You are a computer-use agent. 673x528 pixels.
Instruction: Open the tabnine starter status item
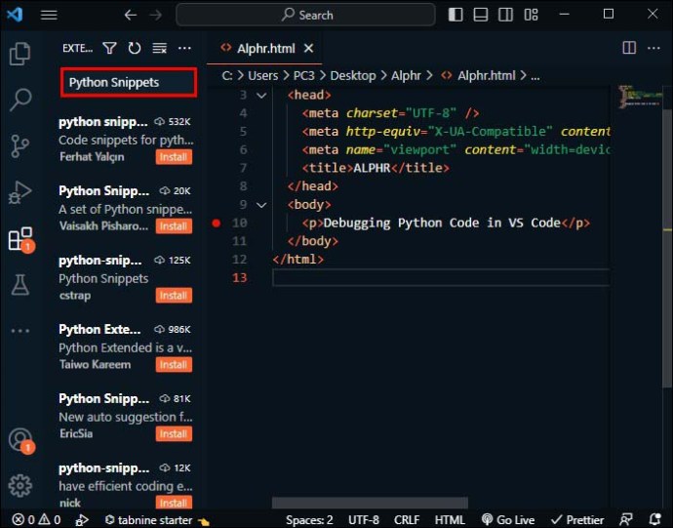click(157, 520)
